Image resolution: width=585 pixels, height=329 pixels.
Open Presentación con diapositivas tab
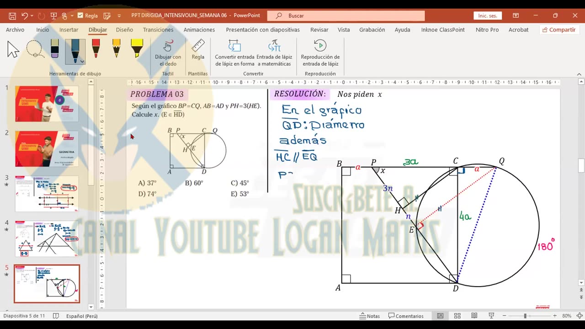click(263, 30)
